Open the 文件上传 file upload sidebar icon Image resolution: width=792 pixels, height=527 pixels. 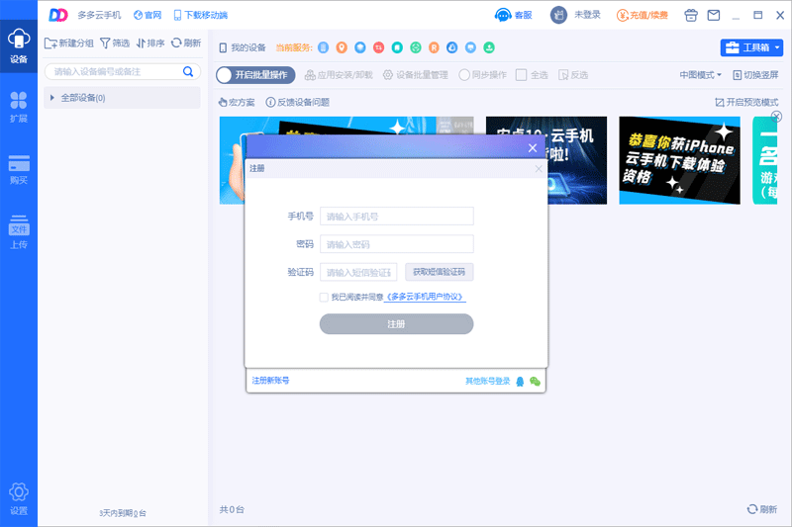point(19,231)
